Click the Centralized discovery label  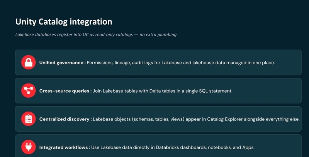coord(66,119)
